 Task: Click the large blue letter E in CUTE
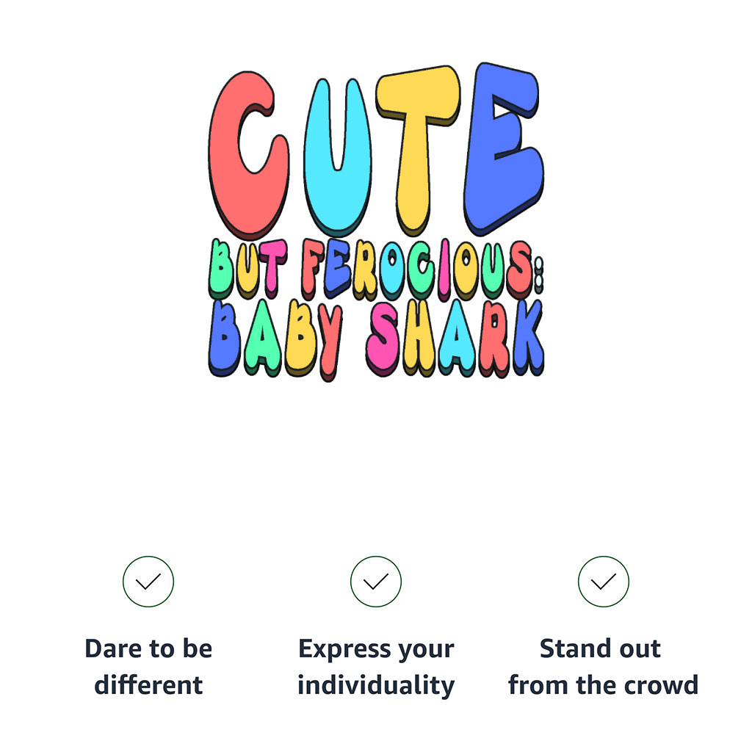pyautogui.click(x=503, y=147)
